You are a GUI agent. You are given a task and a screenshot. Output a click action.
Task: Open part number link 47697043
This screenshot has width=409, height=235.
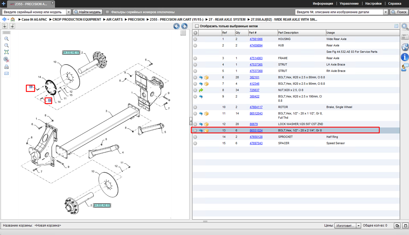tap(256, 143)
